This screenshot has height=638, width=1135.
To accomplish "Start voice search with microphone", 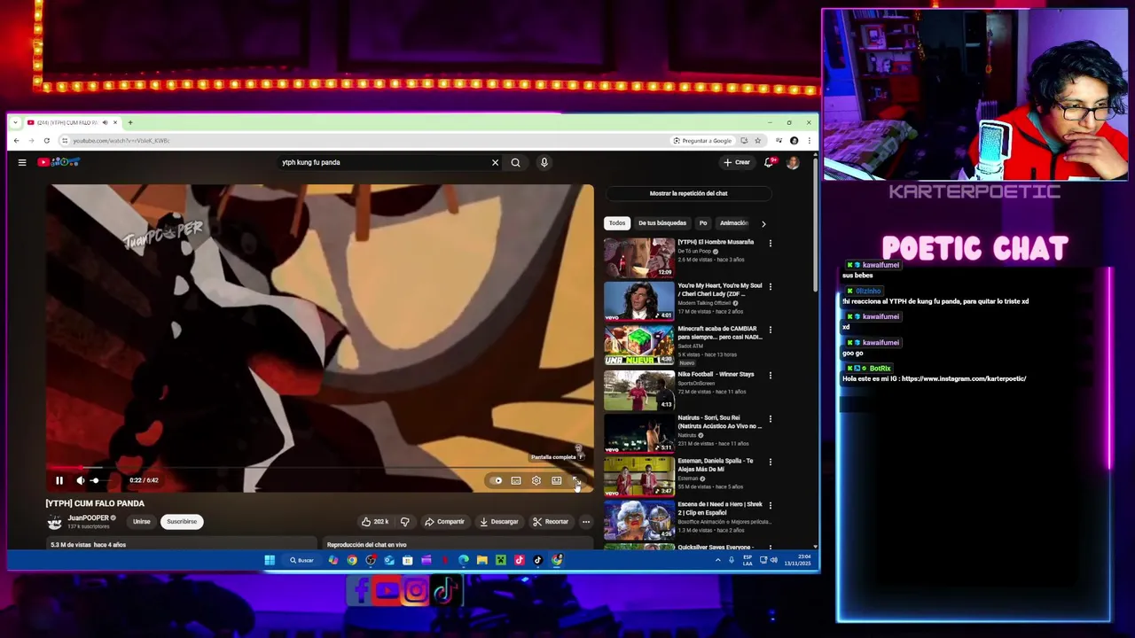I will coord(544,162).
